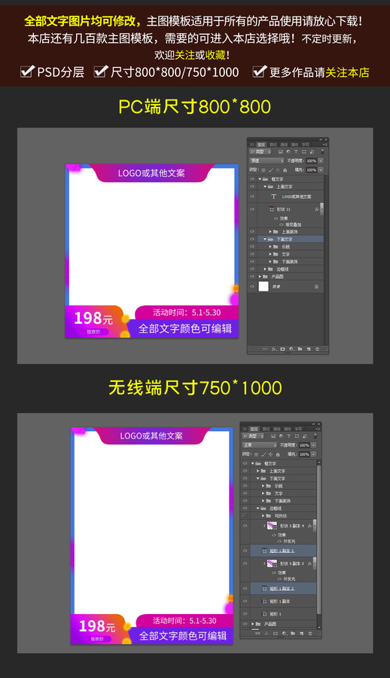Image resolution: width=390 pixels, height=678 pixels.
Task: Click the 750*1000 layers panel vertical scrollbar
Action: pyautogui.click(x=319, y=540)
